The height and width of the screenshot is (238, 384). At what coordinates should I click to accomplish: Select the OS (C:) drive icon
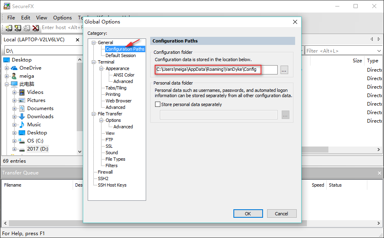[22, 141]
